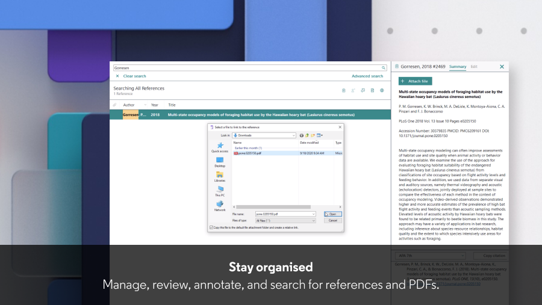Select the Gorresen 2018 reference row

(251, 115)
